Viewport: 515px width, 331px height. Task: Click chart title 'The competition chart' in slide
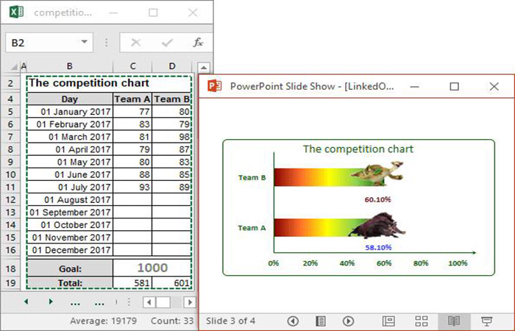358,149
